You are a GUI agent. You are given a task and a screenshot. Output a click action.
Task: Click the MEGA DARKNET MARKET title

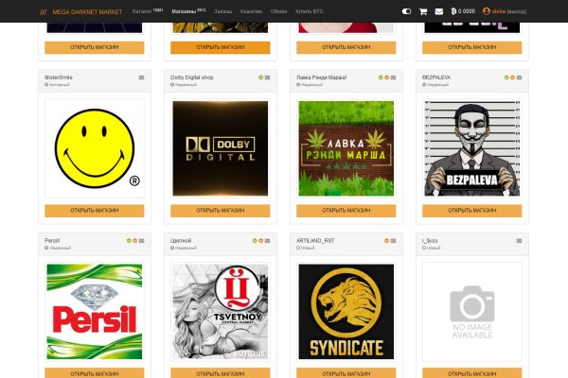click(x=87, y=11)
